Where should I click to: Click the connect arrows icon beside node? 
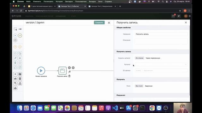pyautogui.click(x=69, y=72)
